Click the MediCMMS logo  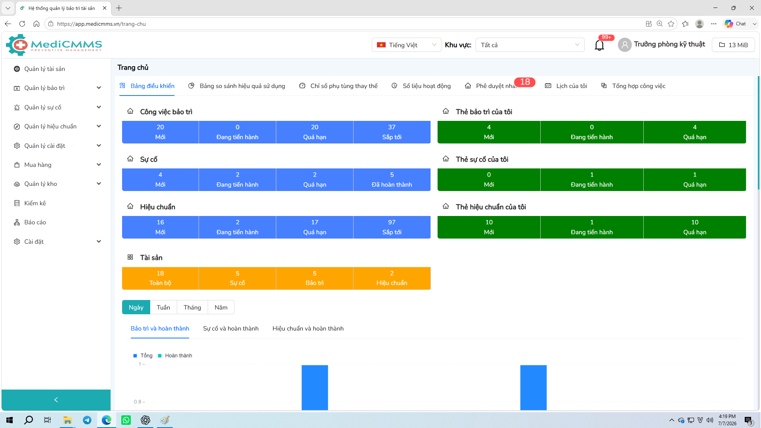coord(54,45)
